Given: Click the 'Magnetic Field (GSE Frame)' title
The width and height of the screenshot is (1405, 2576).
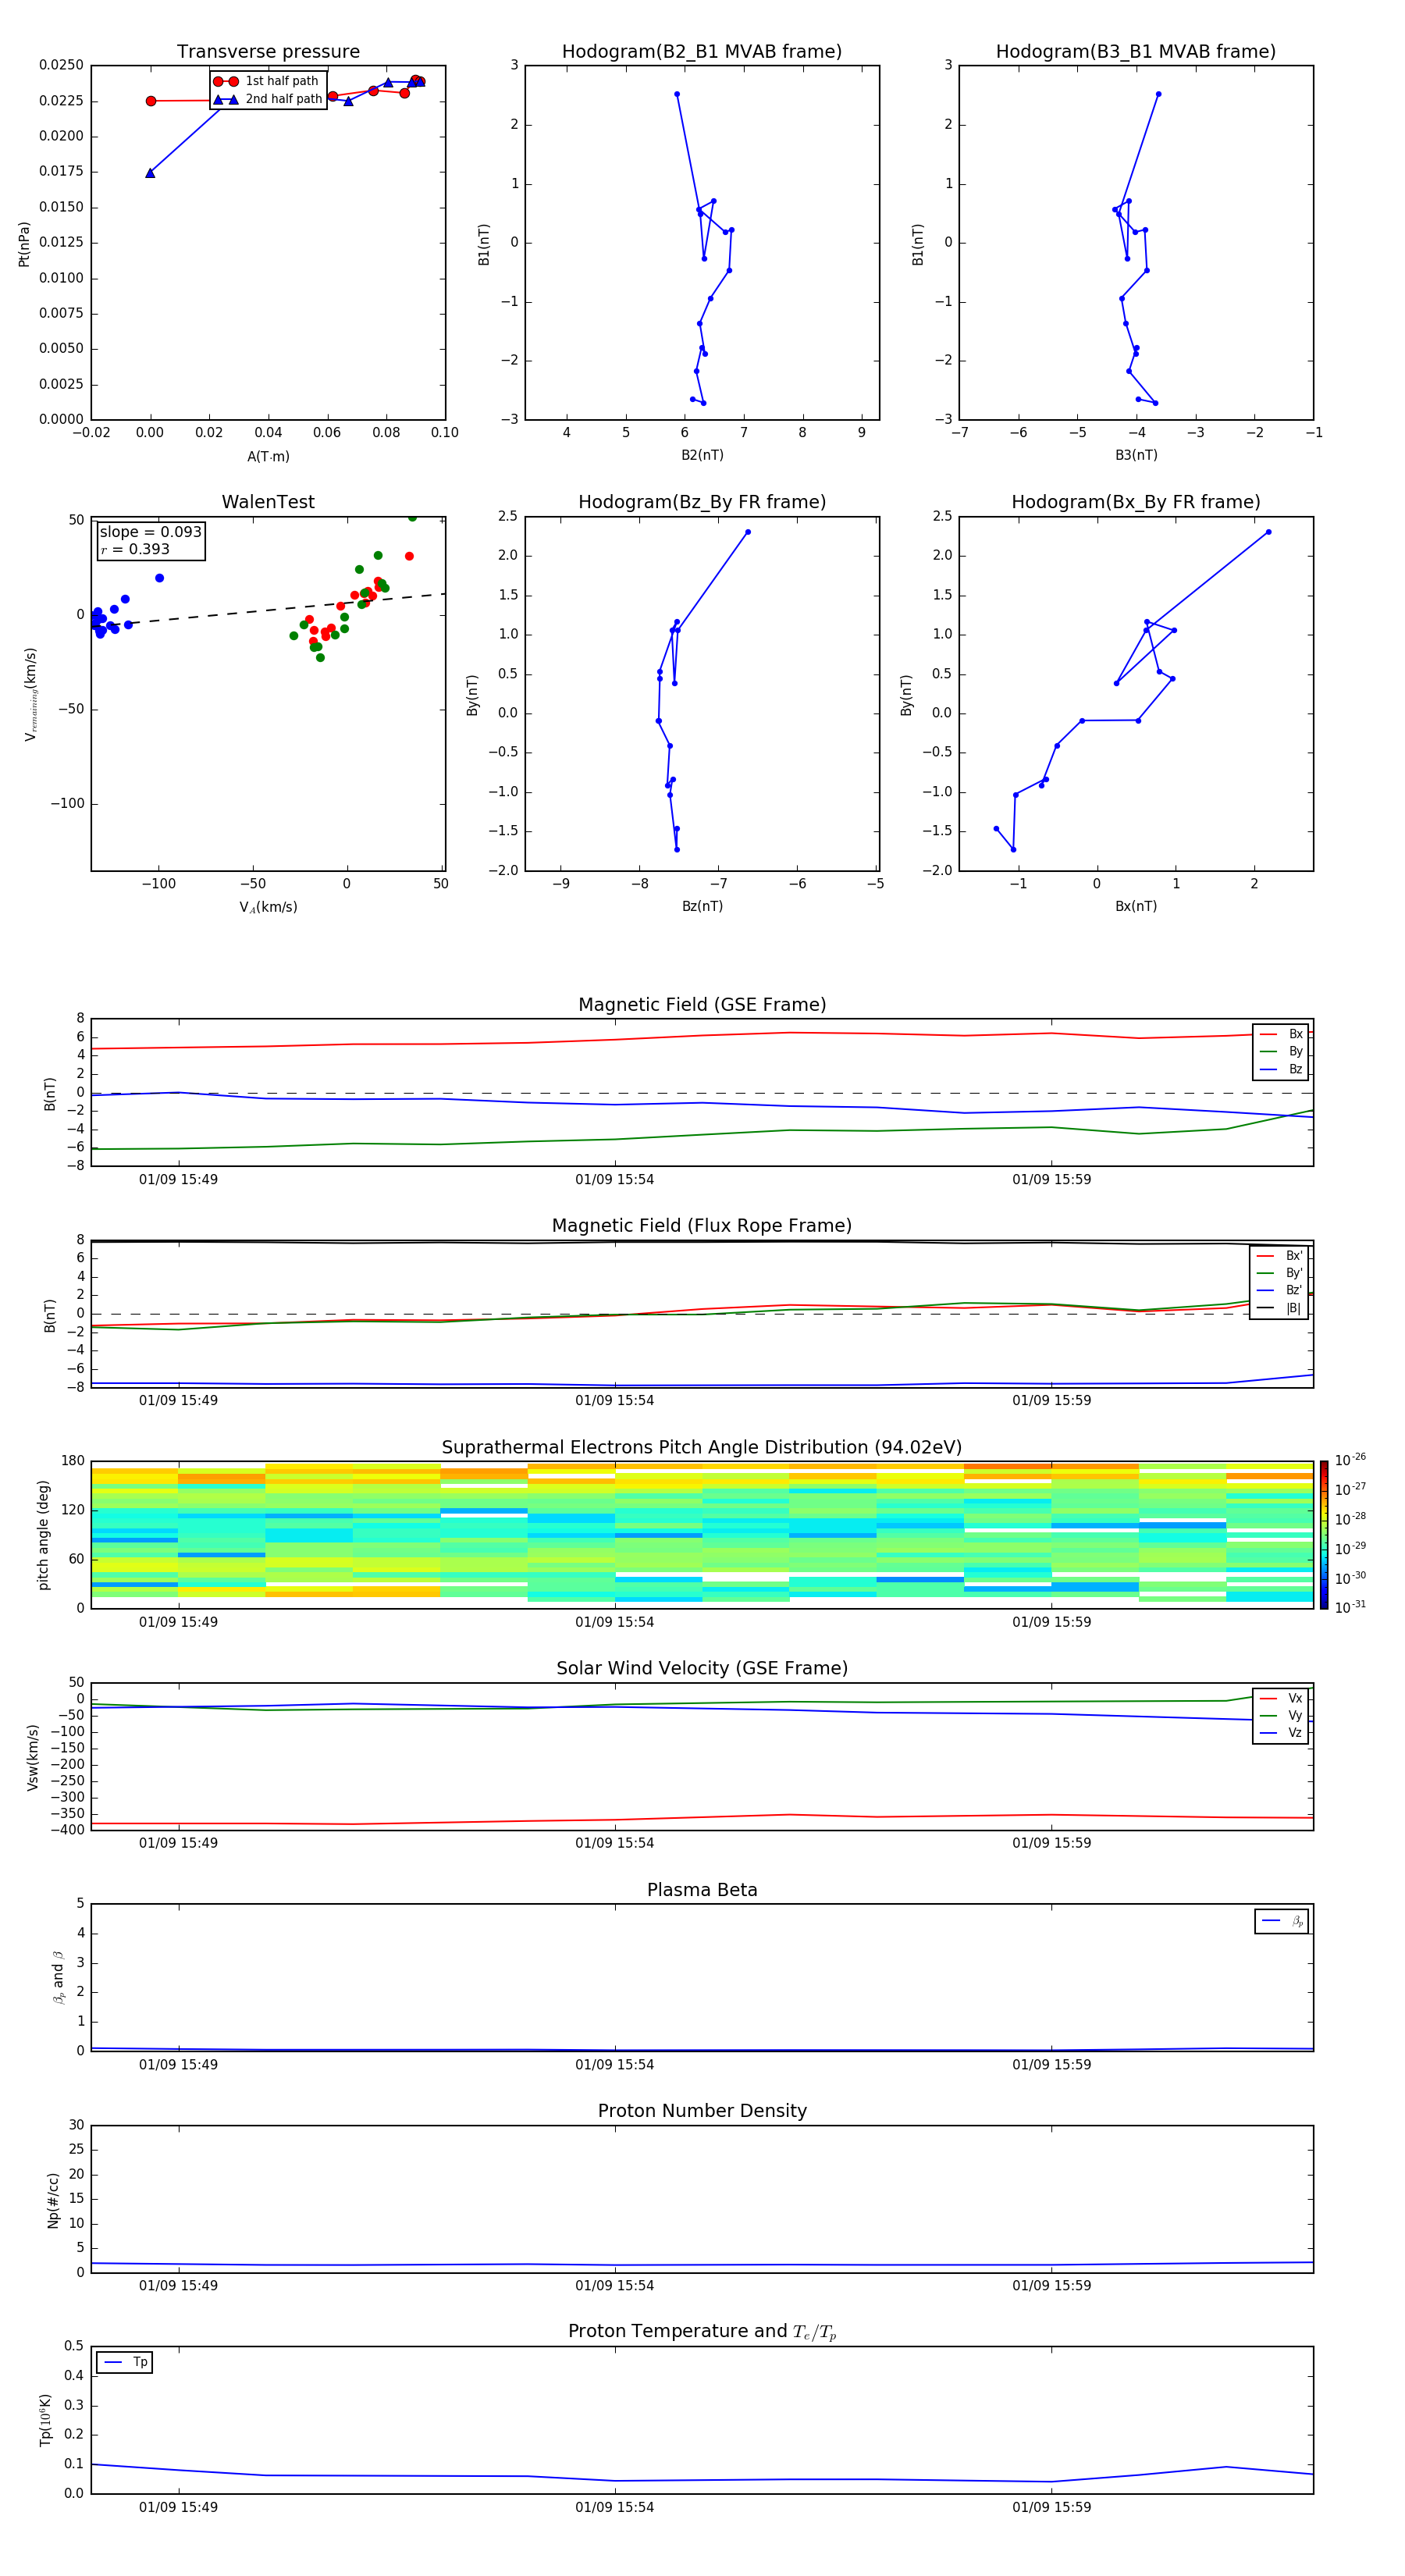Looking at the screenshot, I should tap(702, 1005).
